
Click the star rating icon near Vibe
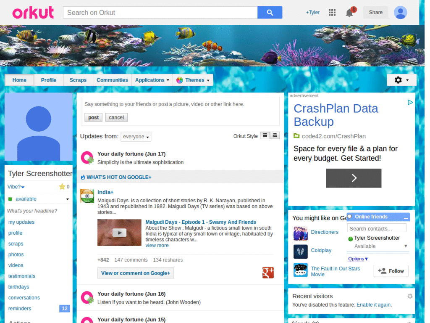62,187
